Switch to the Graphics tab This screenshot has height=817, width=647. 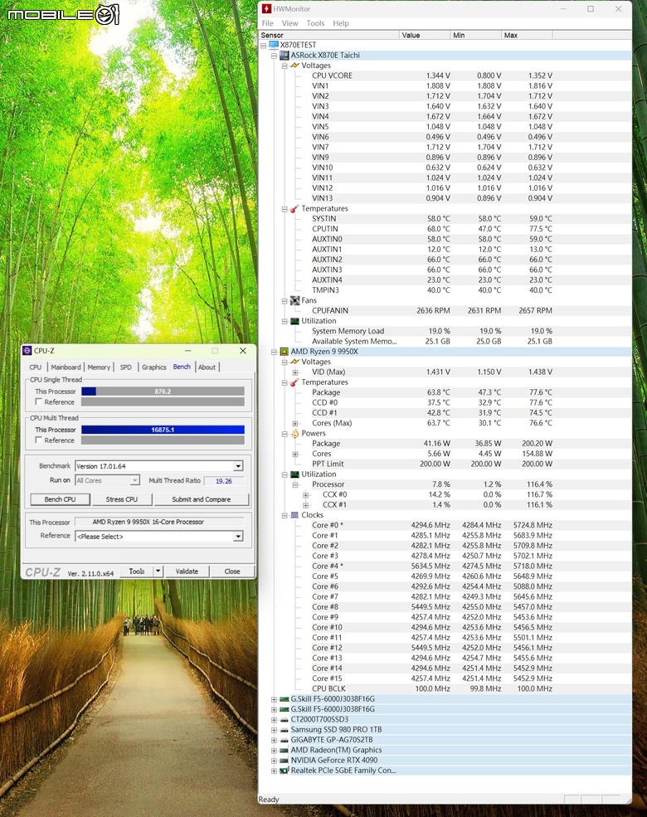pyautogui.click(x=153, y=367)
